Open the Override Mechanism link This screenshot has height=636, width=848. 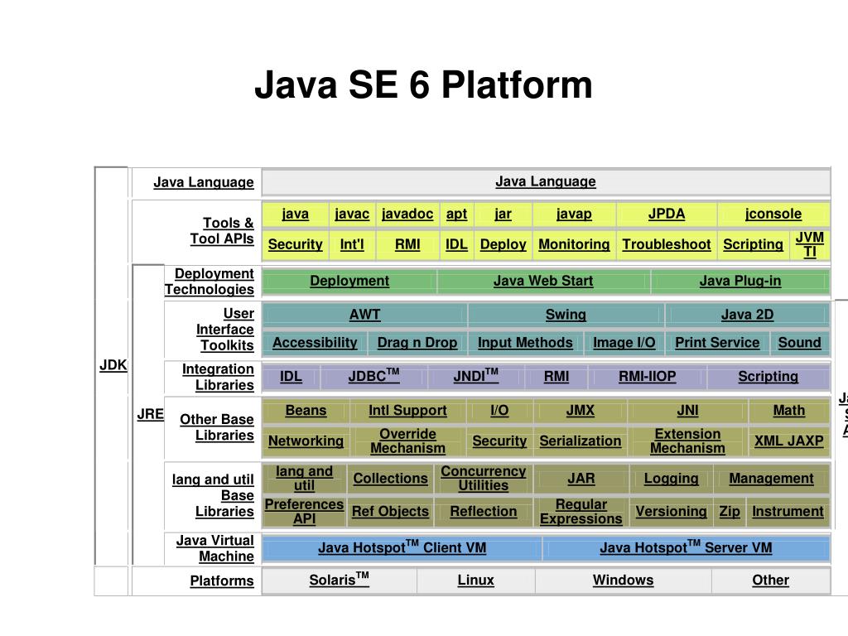407,441
